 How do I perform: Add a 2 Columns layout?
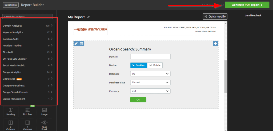11,125
